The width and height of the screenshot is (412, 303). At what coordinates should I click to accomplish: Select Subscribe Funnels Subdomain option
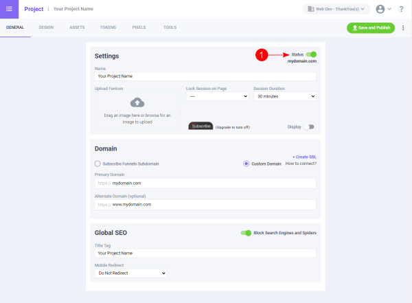point(98,164)
